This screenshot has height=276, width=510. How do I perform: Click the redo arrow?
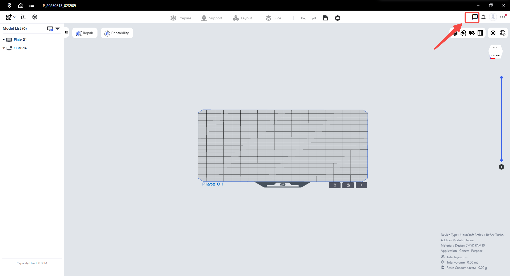[314, 18]
